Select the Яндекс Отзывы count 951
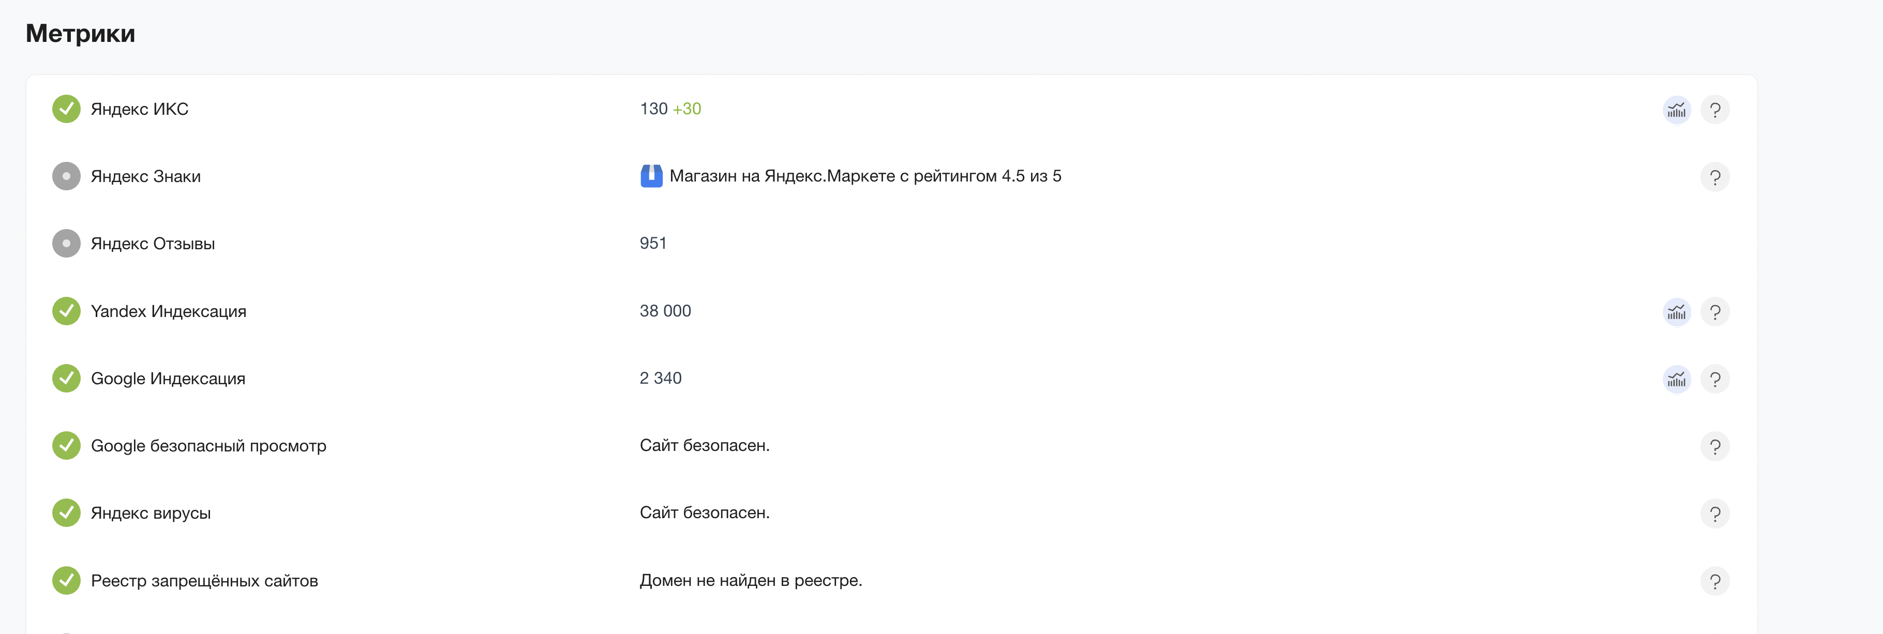The height and width of the screenshot is (634, 1883). click(653, 243)
